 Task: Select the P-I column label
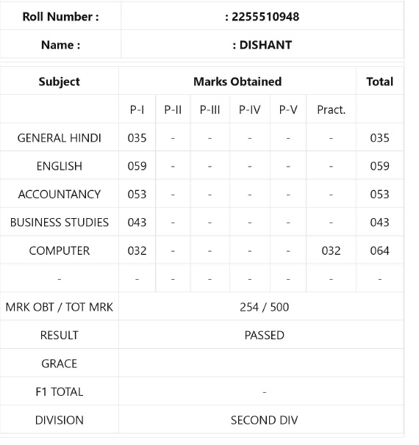coord(137,109)
